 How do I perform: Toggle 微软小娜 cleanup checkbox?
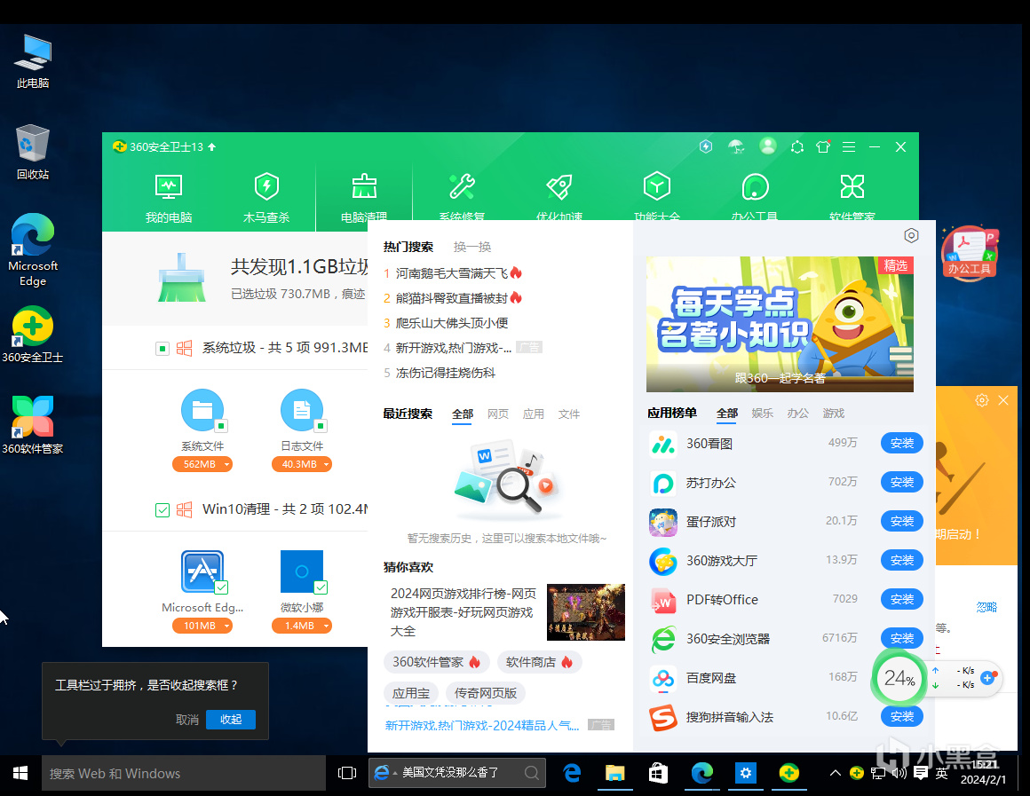(321, 587)
